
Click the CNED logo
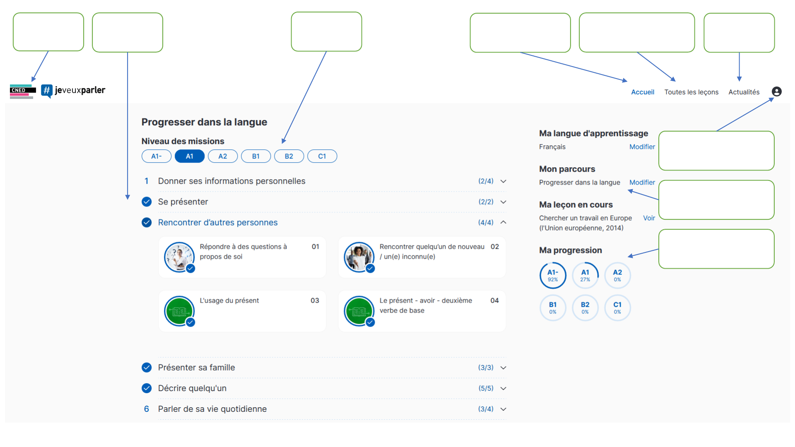[x=22, y=91]
